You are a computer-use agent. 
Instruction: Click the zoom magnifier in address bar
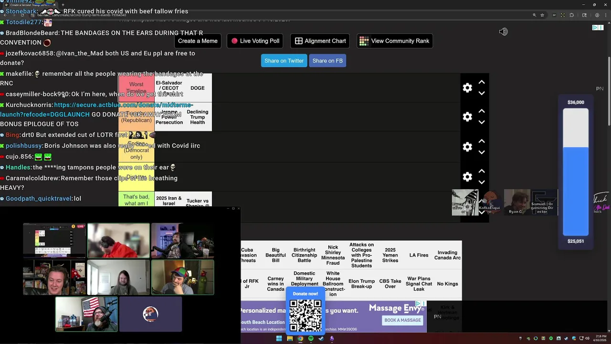[534, 15]
